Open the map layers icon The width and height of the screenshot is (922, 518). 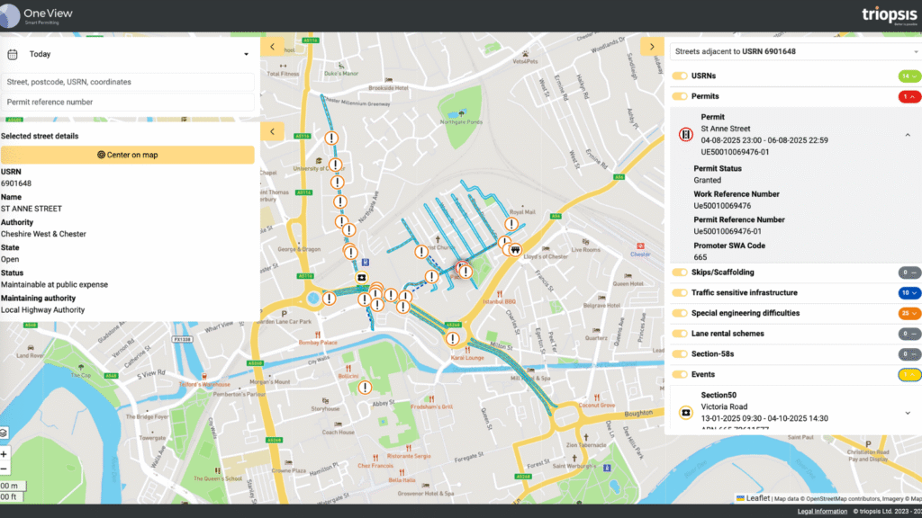click(4, 433)
